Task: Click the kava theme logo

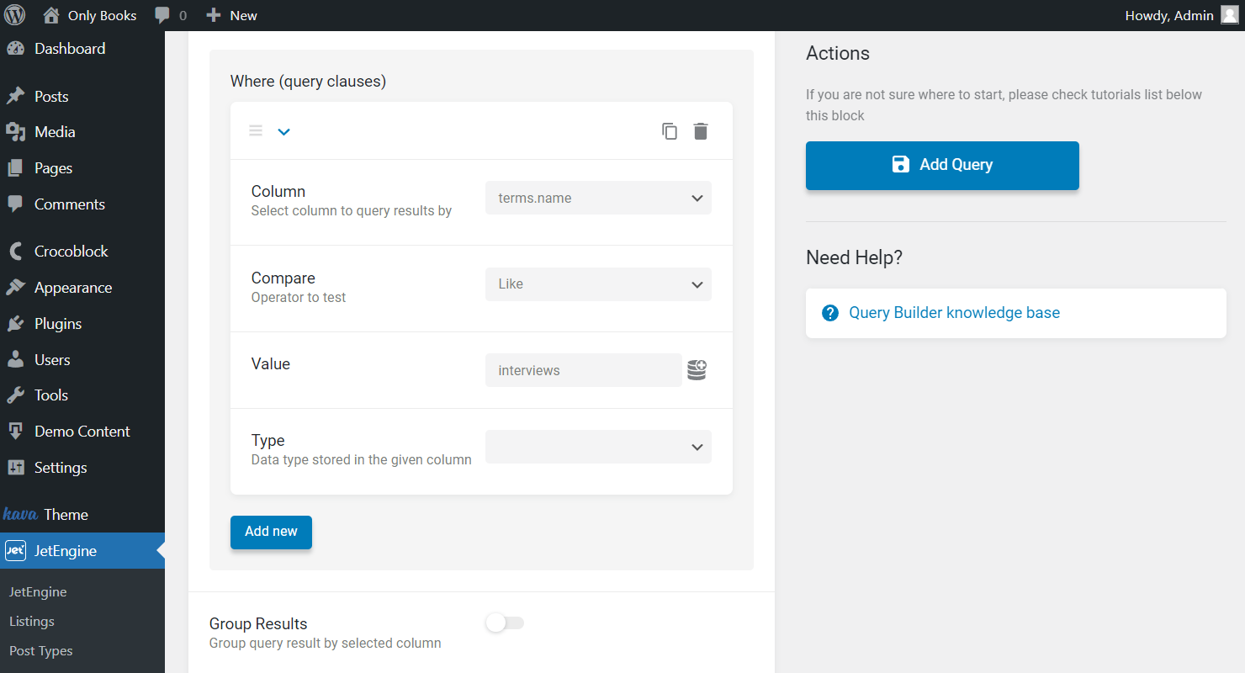Action: pyautogui.click(x=20, y=514)
